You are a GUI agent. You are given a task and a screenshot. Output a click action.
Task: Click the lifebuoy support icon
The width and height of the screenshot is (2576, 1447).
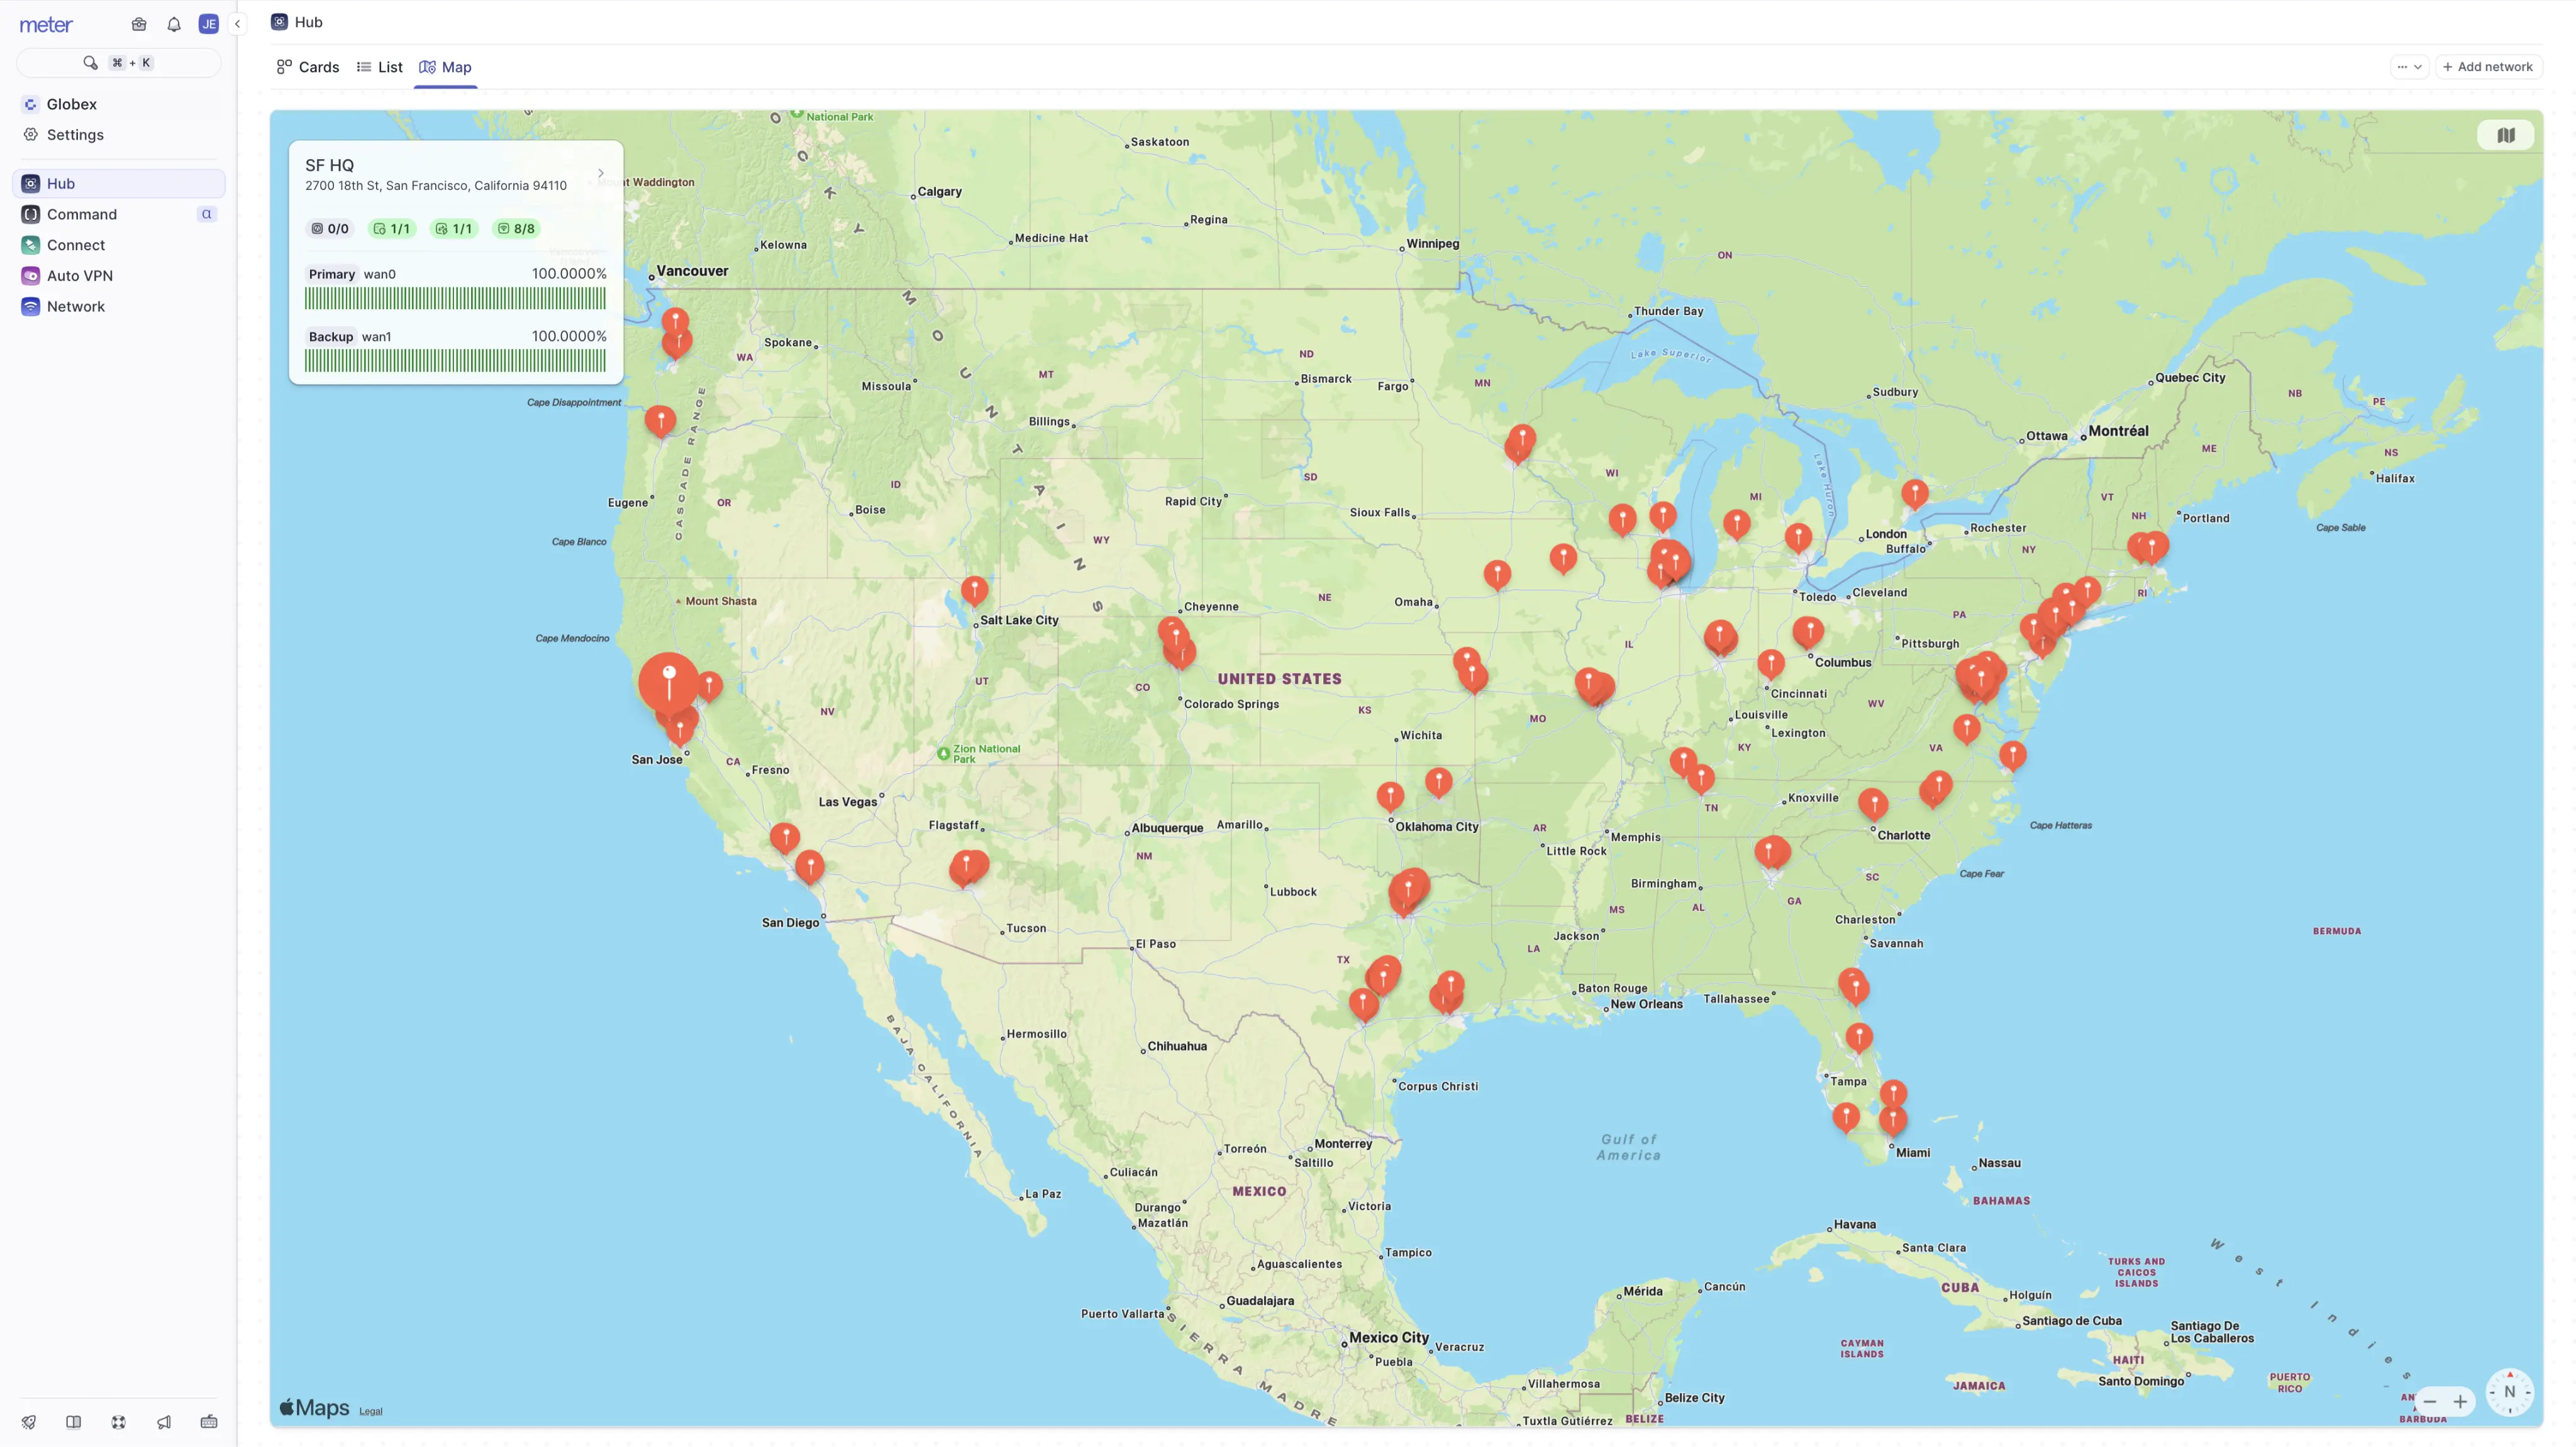click(x=119, y=1422)
